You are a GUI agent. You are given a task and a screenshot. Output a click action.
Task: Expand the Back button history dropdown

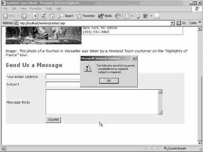tap(18, 16)
